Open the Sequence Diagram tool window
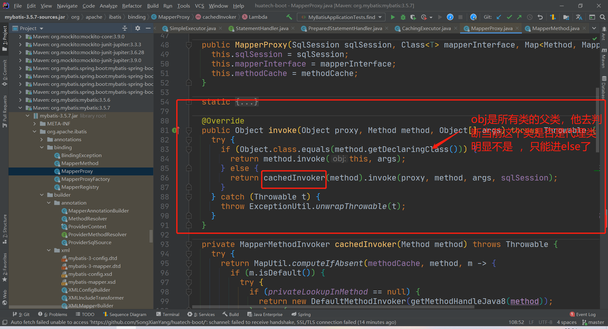 coord(124,314)
